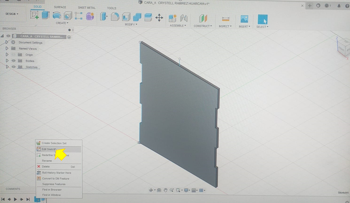Click the Offset Plane construct icon
Image resolution: width=350 pixels, height=203 pixels.
[203, 18]
